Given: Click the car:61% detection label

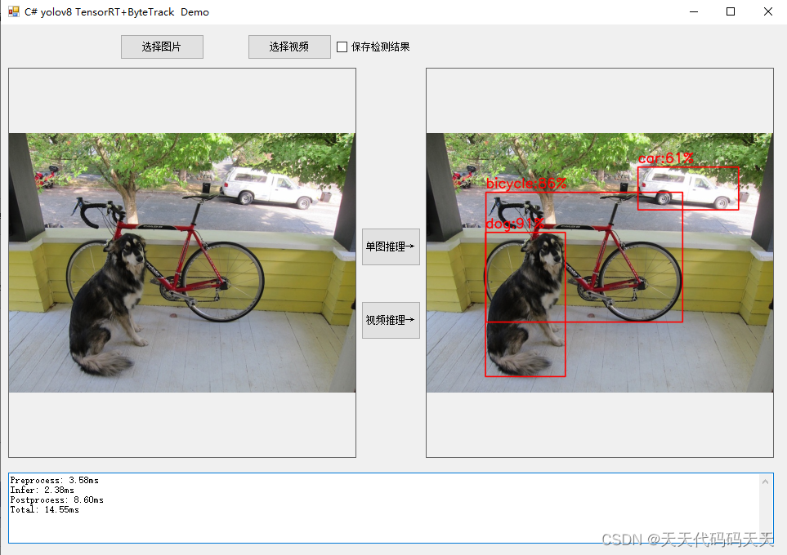Looking at the screenshot, I should coord(665,158).
